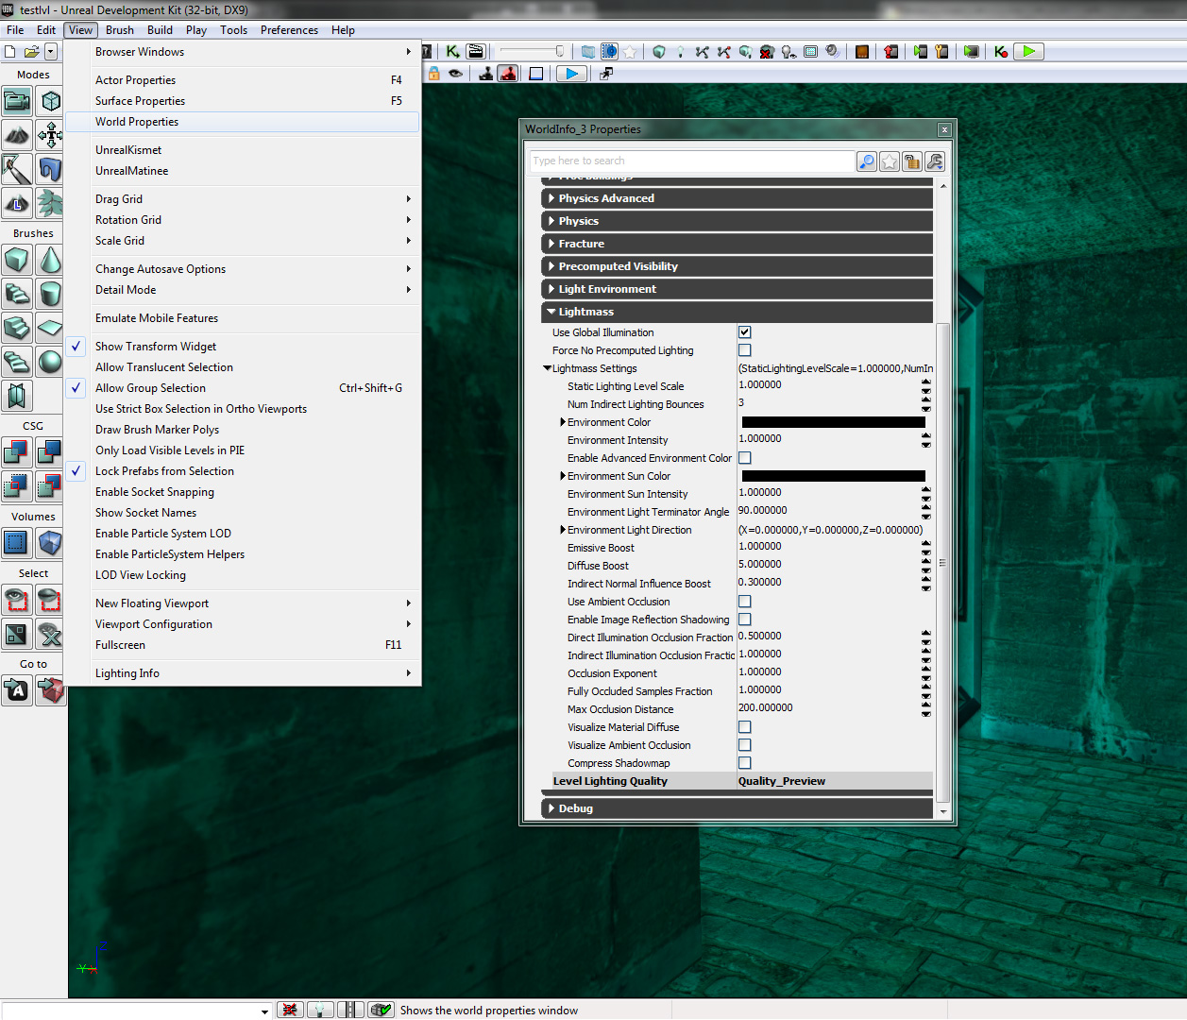1187x1020 pixels.
Task: Go to builder brush icon
Action: 50,690
